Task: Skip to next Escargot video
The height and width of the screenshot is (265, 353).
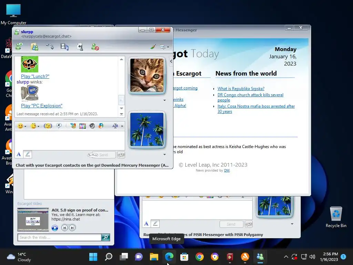Action: [x=72, y=228]
